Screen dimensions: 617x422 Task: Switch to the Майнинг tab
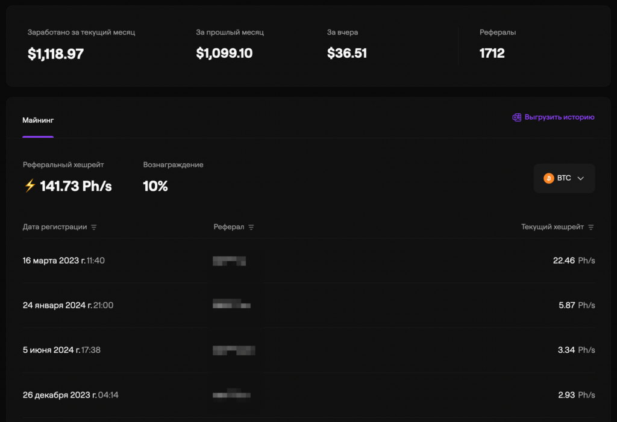38,120
